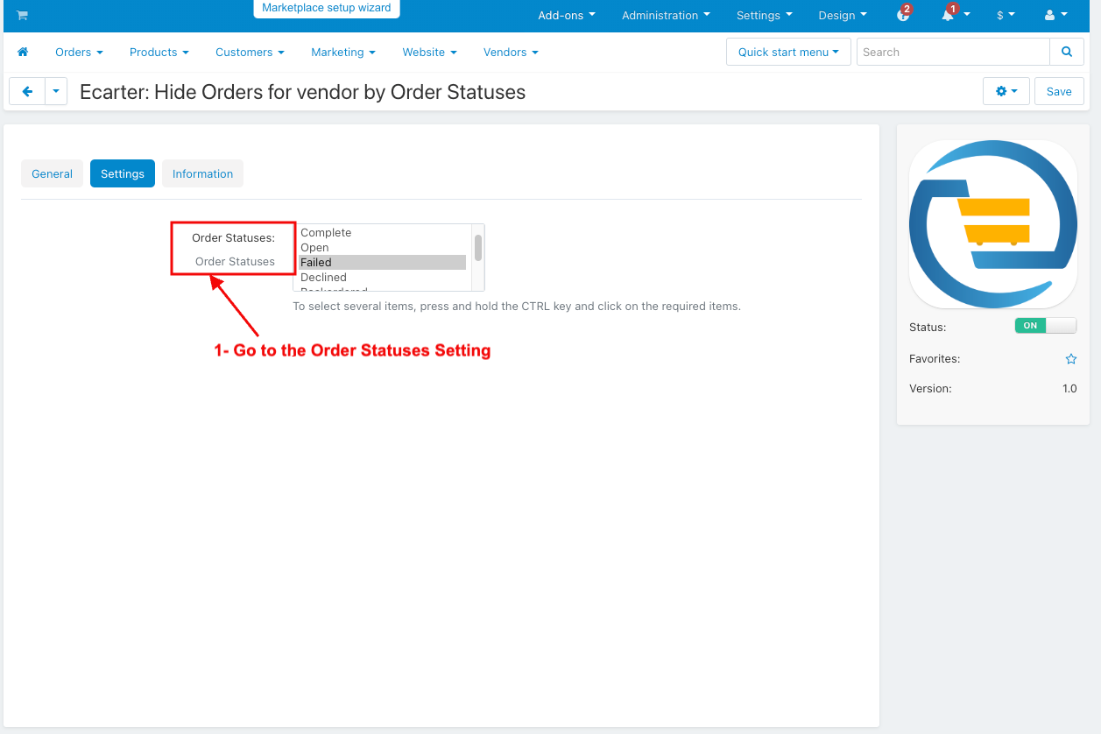Open the Orders menu

point(79,52)
